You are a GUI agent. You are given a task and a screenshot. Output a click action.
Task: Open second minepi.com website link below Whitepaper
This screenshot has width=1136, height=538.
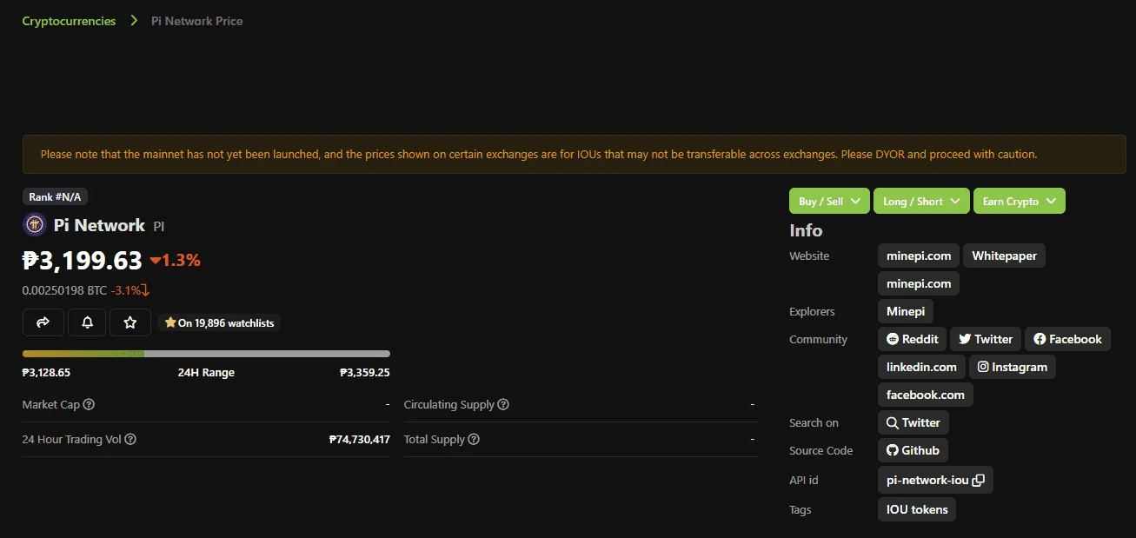tap(919, 283)
